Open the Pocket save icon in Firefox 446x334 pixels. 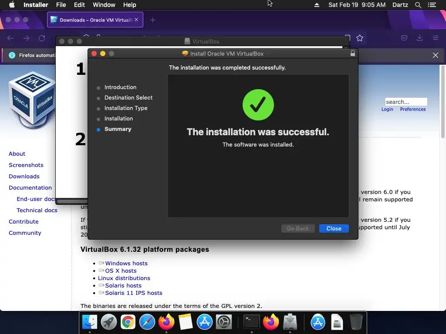(x=404, y=38)
